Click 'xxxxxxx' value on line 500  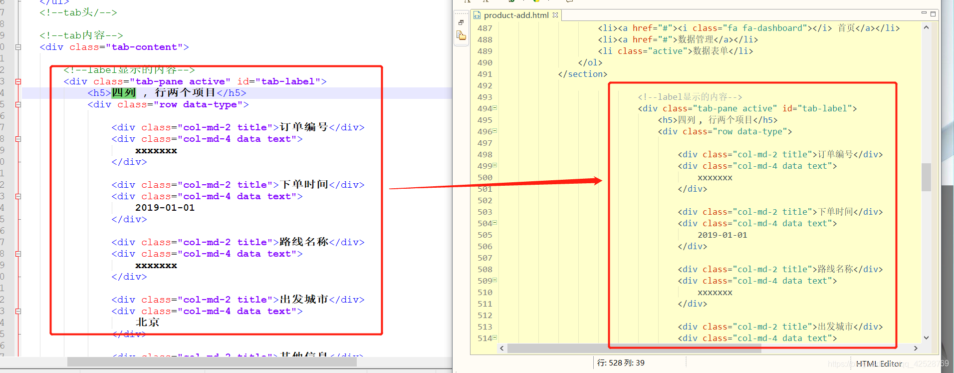[715, 178]
